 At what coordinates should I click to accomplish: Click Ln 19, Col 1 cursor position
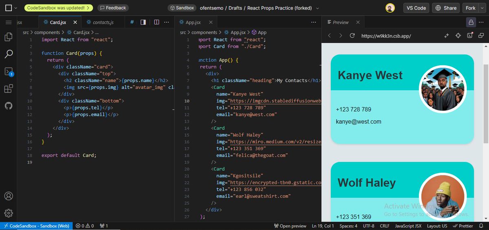pyautogui.click(x=323, y=226)
